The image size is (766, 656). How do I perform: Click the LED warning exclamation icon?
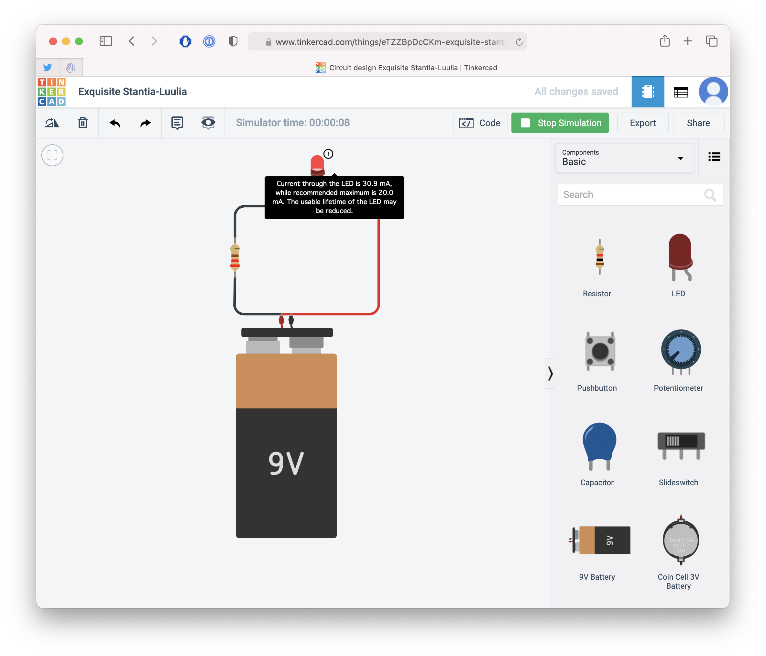click(328, 154)
